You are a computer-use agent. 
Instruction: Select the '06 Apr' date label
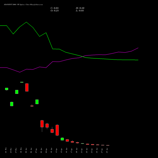pyautogui.click(x=31, y=150)
